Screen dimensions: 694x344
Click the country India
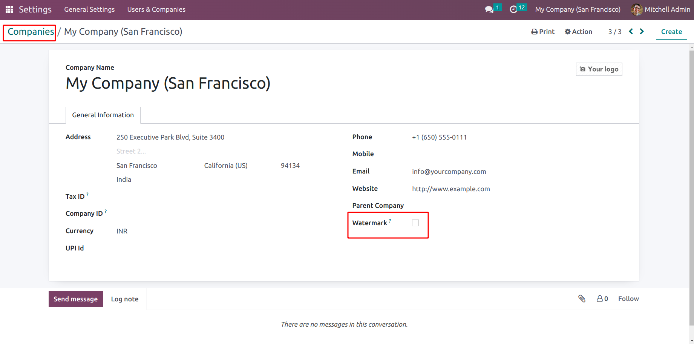[124, 180]
